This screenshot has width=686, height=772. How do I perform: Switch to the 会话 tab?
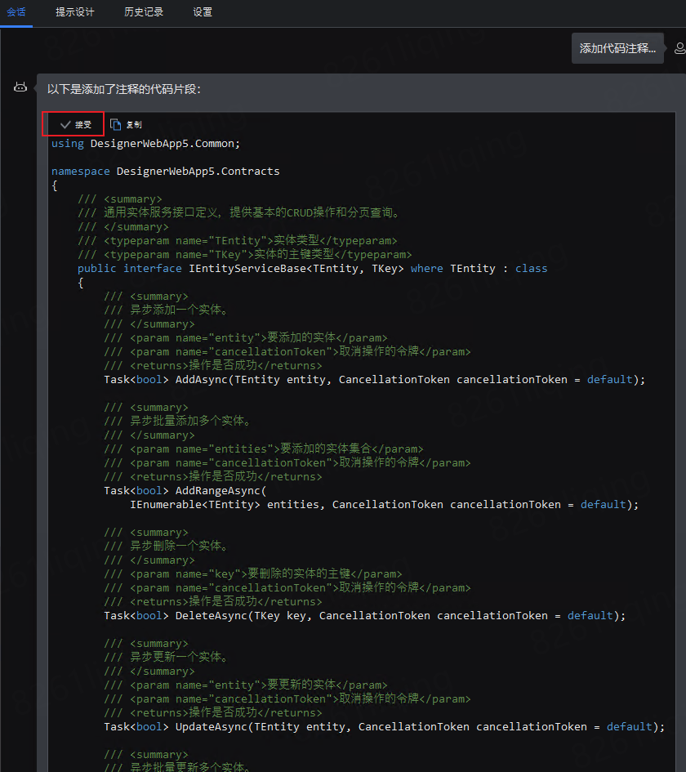tap(16, 12)
